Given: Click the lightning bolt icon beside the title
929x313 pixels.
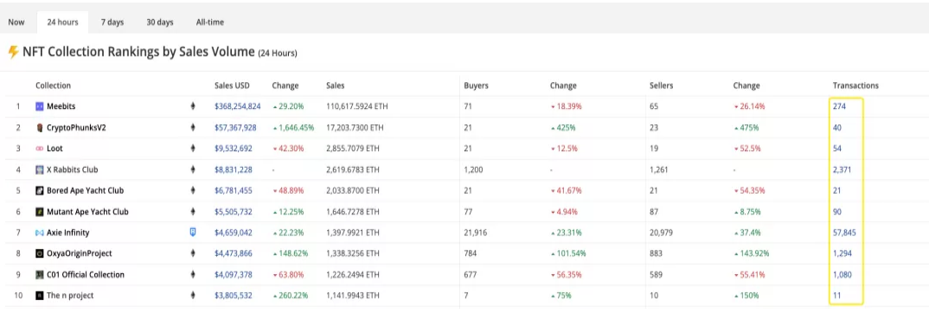Looking at the screenshot, I should [13, 52].
